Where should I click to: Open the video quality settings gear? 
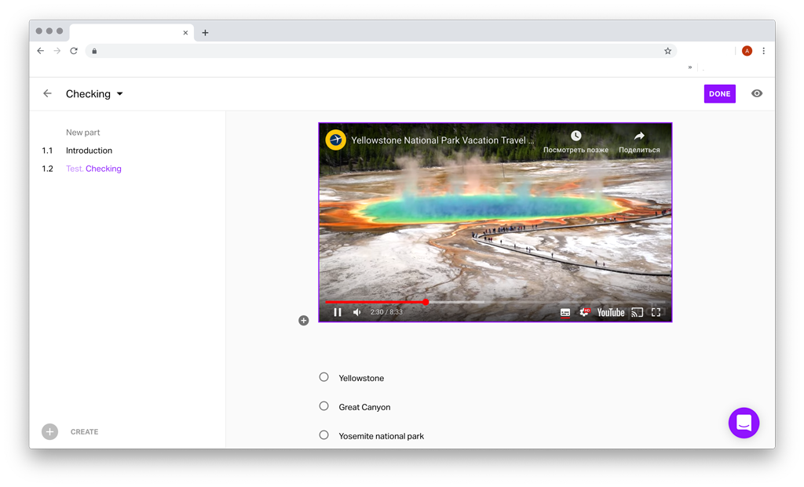pyautogui.click(x=584, y=312)
